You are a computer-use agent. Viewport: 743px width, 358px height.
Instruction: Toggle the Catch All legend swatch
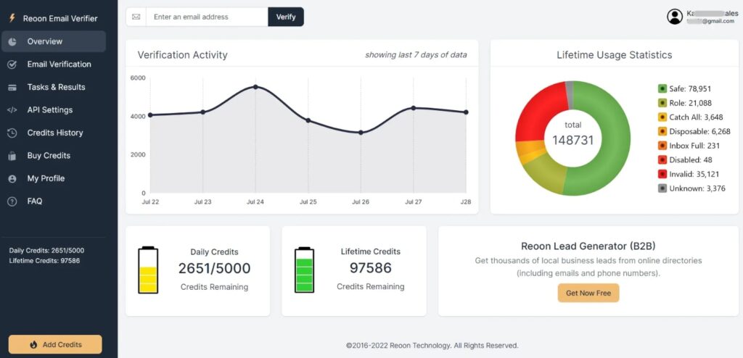[x=662, y=117]
